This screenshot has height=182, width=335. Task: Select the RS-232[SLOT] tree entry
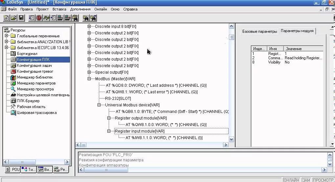118,98
